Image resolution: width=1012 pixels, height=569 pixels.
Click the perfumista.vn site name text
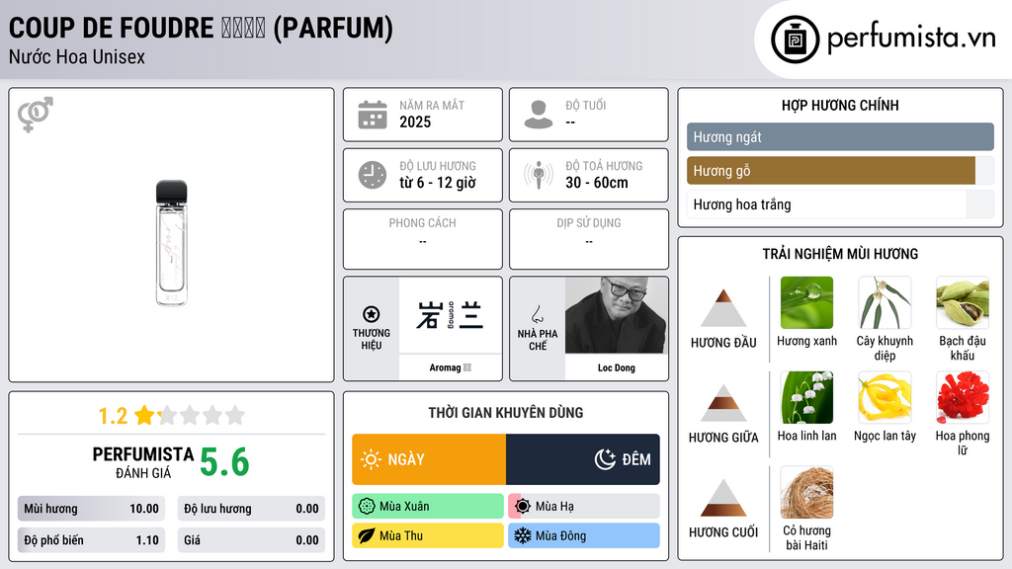pos(911,38)
